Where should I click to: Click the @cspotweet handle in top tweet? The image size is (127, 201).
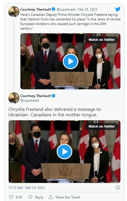coord(66,9)
